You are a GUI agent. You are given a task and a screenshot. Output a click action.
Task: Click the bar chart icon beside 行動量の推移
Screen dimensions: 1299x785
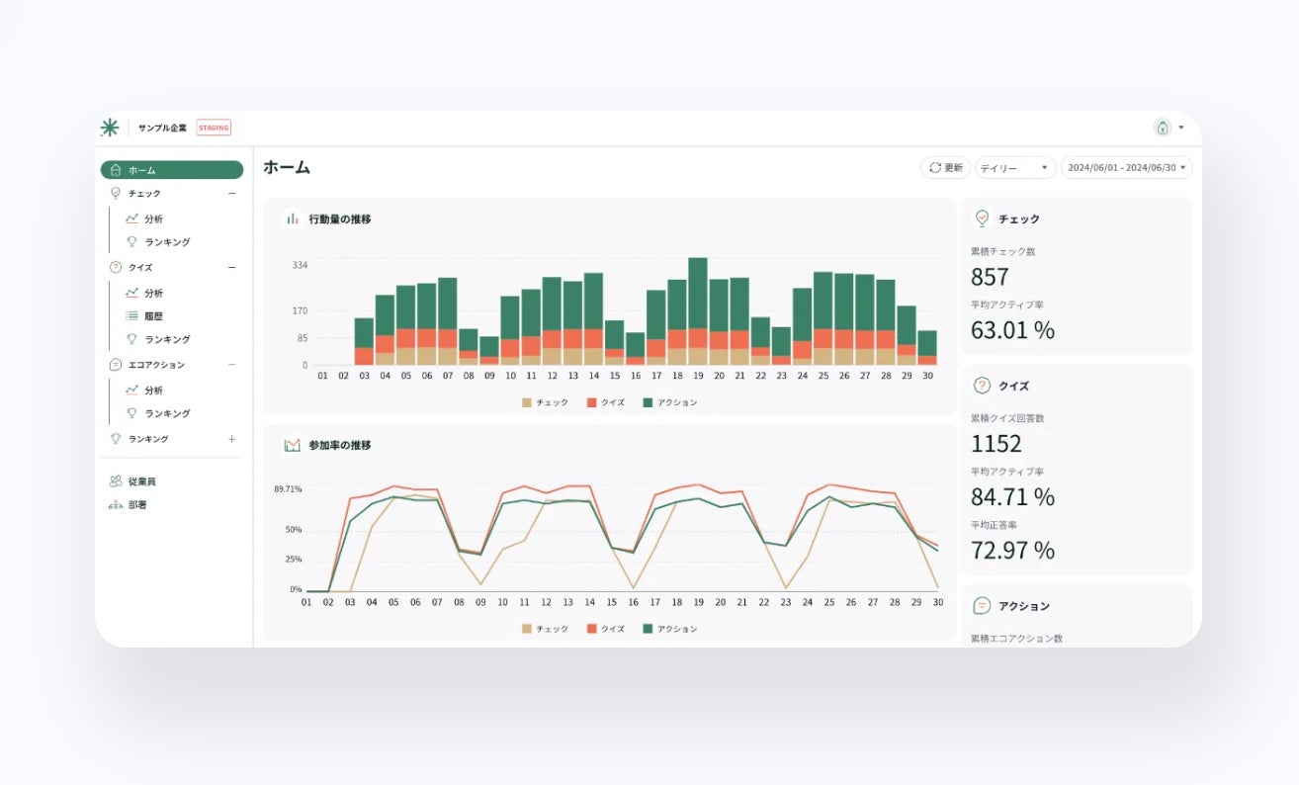click(293, 218)
